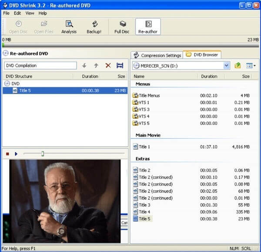Select Title Menus item icon

(135, 95)
